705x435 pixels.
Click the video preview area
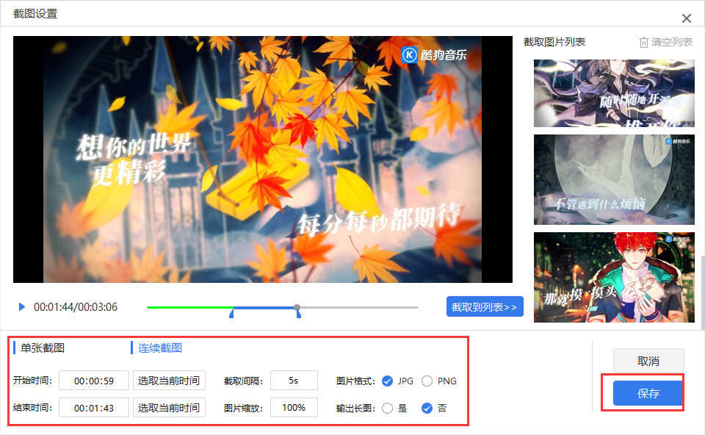point(263,159)
